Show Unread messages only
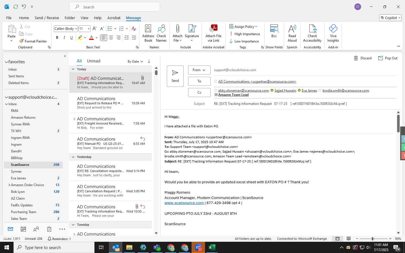 tap(94, 61)
